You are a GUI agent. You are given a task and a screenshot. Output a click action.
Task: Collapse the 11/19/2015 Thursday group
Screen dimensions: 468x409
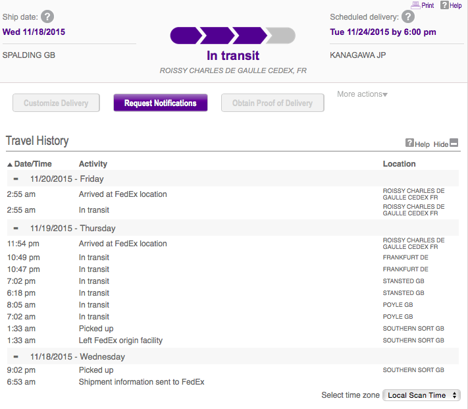pyautogui.click(x=16, y=229)
